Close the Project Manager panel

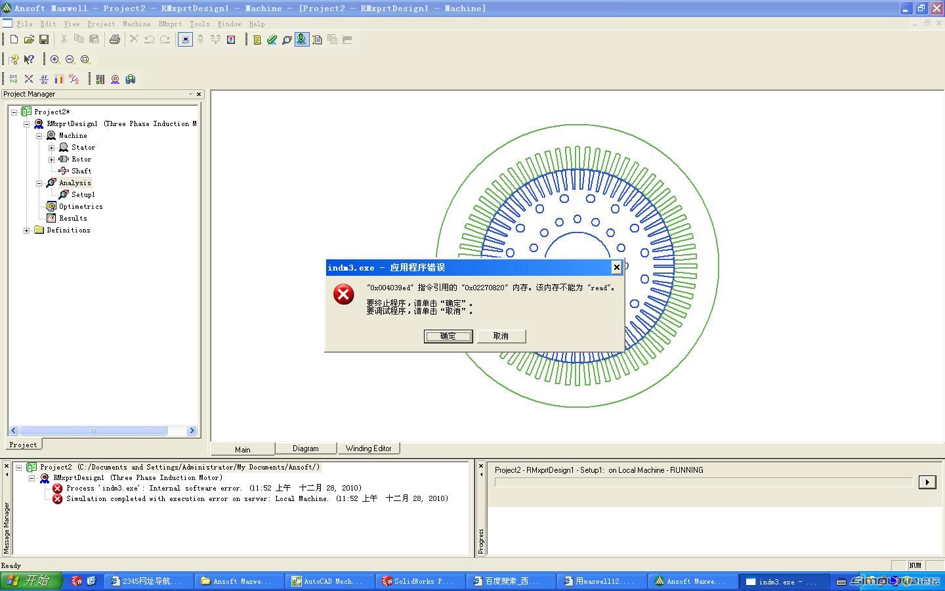pyautogui.click(x=199, y=94)
